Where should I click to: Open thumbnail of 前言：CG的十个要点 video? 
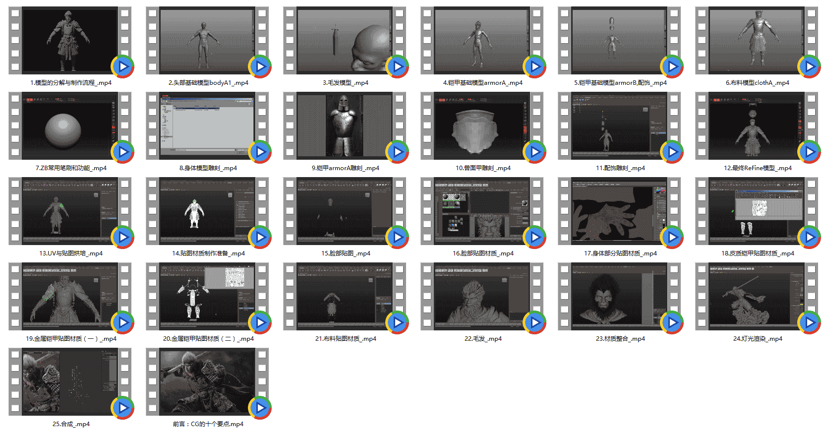click(x=207, y=381)
